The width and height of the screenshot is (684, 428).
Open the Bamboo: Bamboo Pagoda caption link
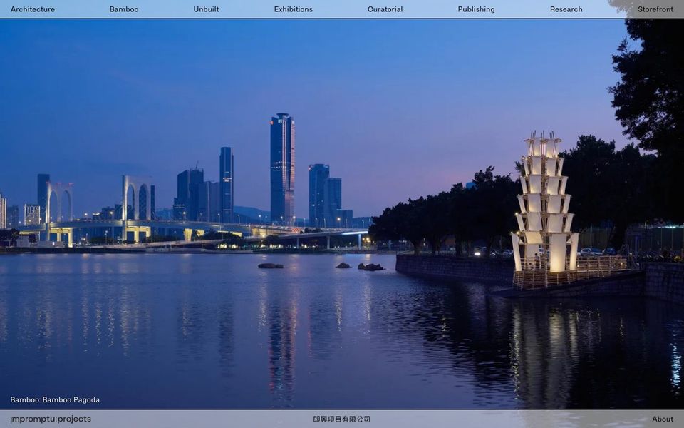55,399
